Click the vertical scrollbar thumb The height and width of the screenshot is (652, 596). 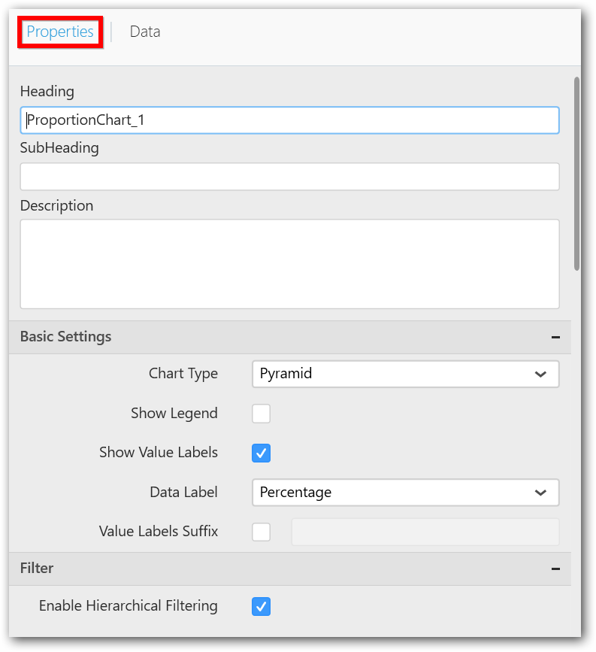[576, 173]
